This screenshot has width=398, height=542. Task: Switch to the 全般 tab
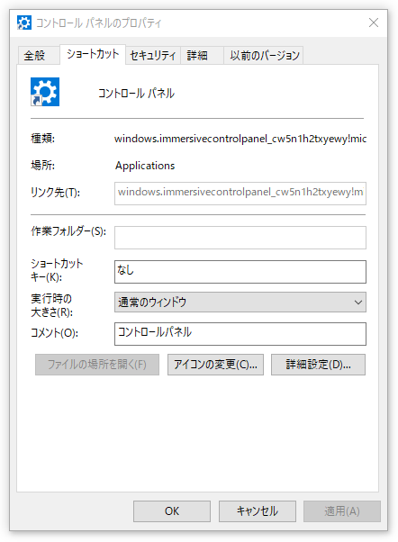coord(38,55)
